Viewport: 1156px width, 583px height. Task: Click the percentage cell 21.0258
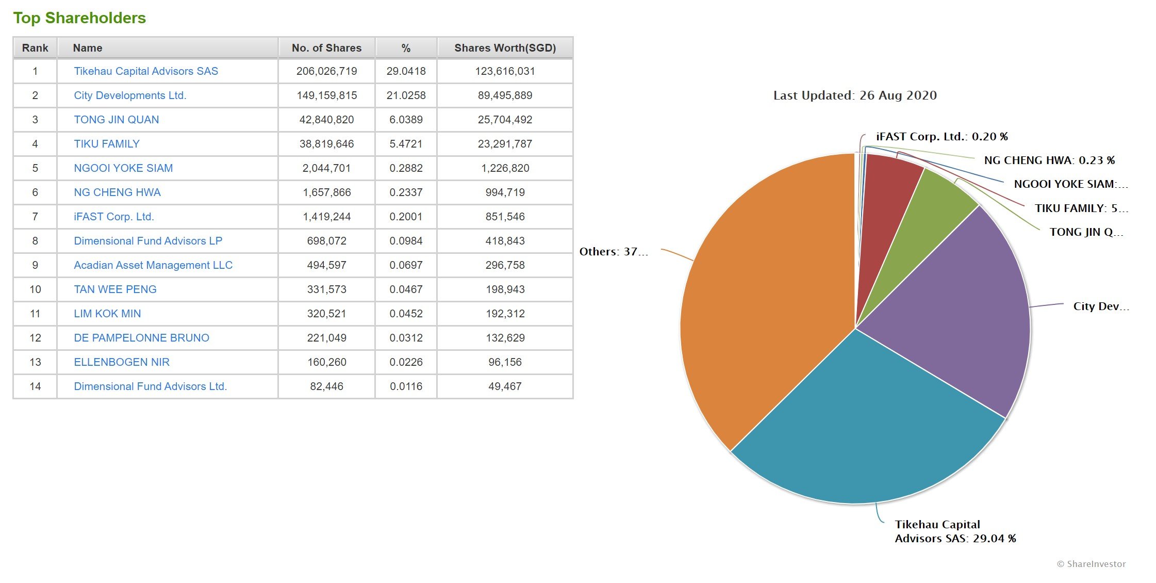(x=406, y=95)
